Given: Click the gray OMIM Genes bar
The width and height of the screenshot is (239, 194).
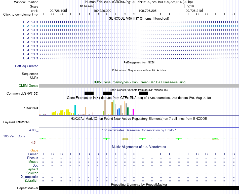Looking at the screenshot, I should tap(139, 86).
